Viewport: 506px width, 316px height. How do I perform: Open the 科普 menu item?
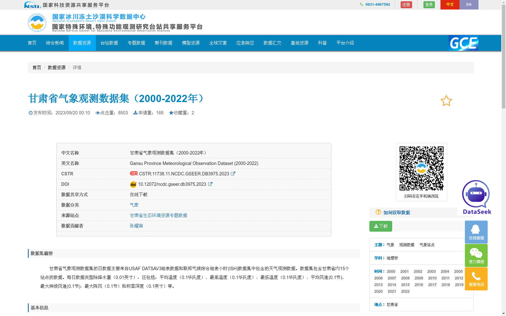coord(322,43)
